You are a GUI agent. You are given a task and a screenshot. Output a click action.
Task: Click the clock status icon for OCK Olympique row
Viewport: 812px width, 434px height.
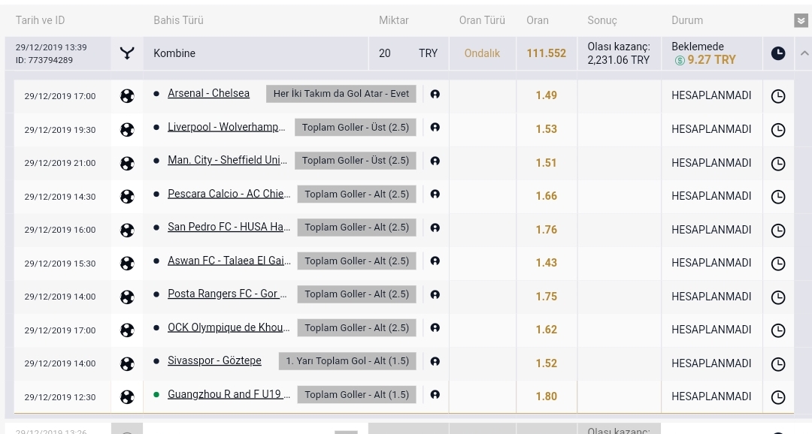click(778, 330)
